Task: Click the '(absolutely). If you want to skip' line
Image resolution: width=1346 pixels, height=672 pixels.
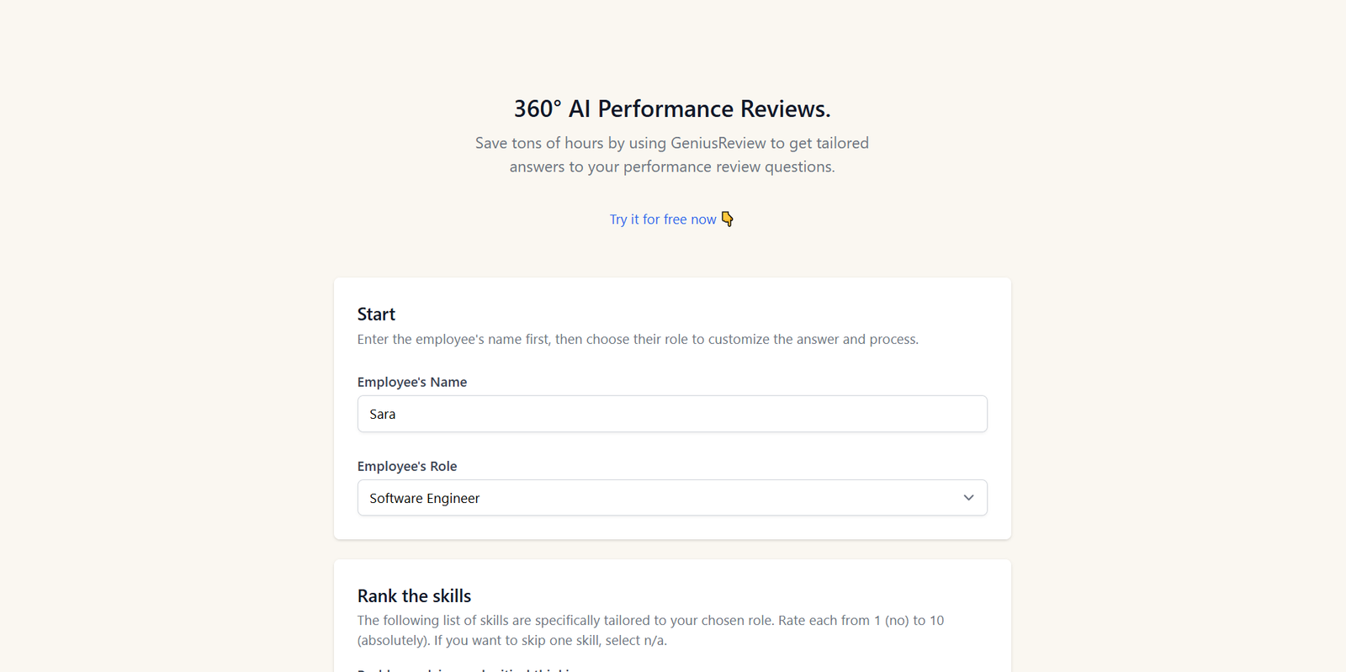Action: (511, 641)
